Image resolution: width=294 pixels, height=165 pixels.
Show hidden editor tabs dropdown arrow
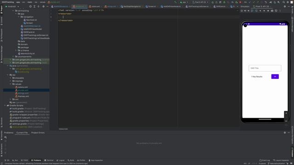click(237, 6)
